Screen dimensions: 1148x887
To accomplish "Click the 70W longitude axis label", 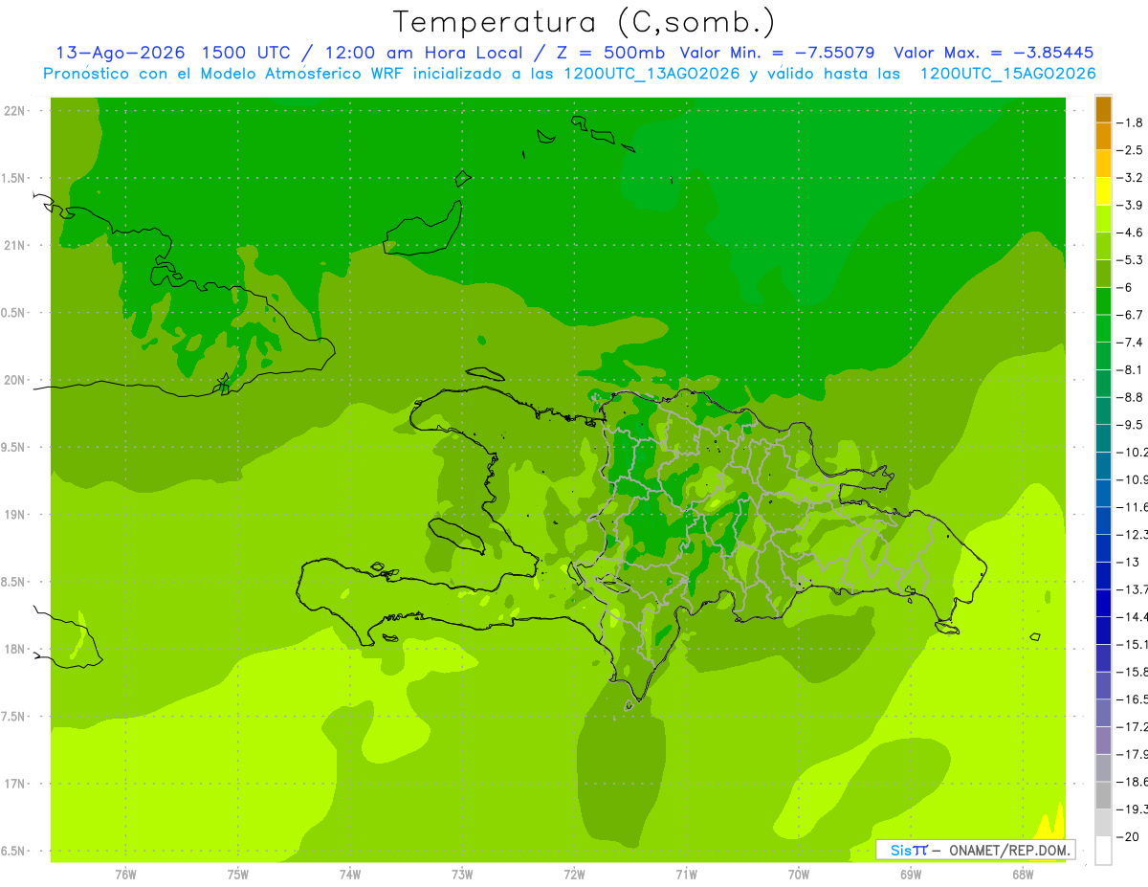I will pyautogui.click(x=799, y=874).
